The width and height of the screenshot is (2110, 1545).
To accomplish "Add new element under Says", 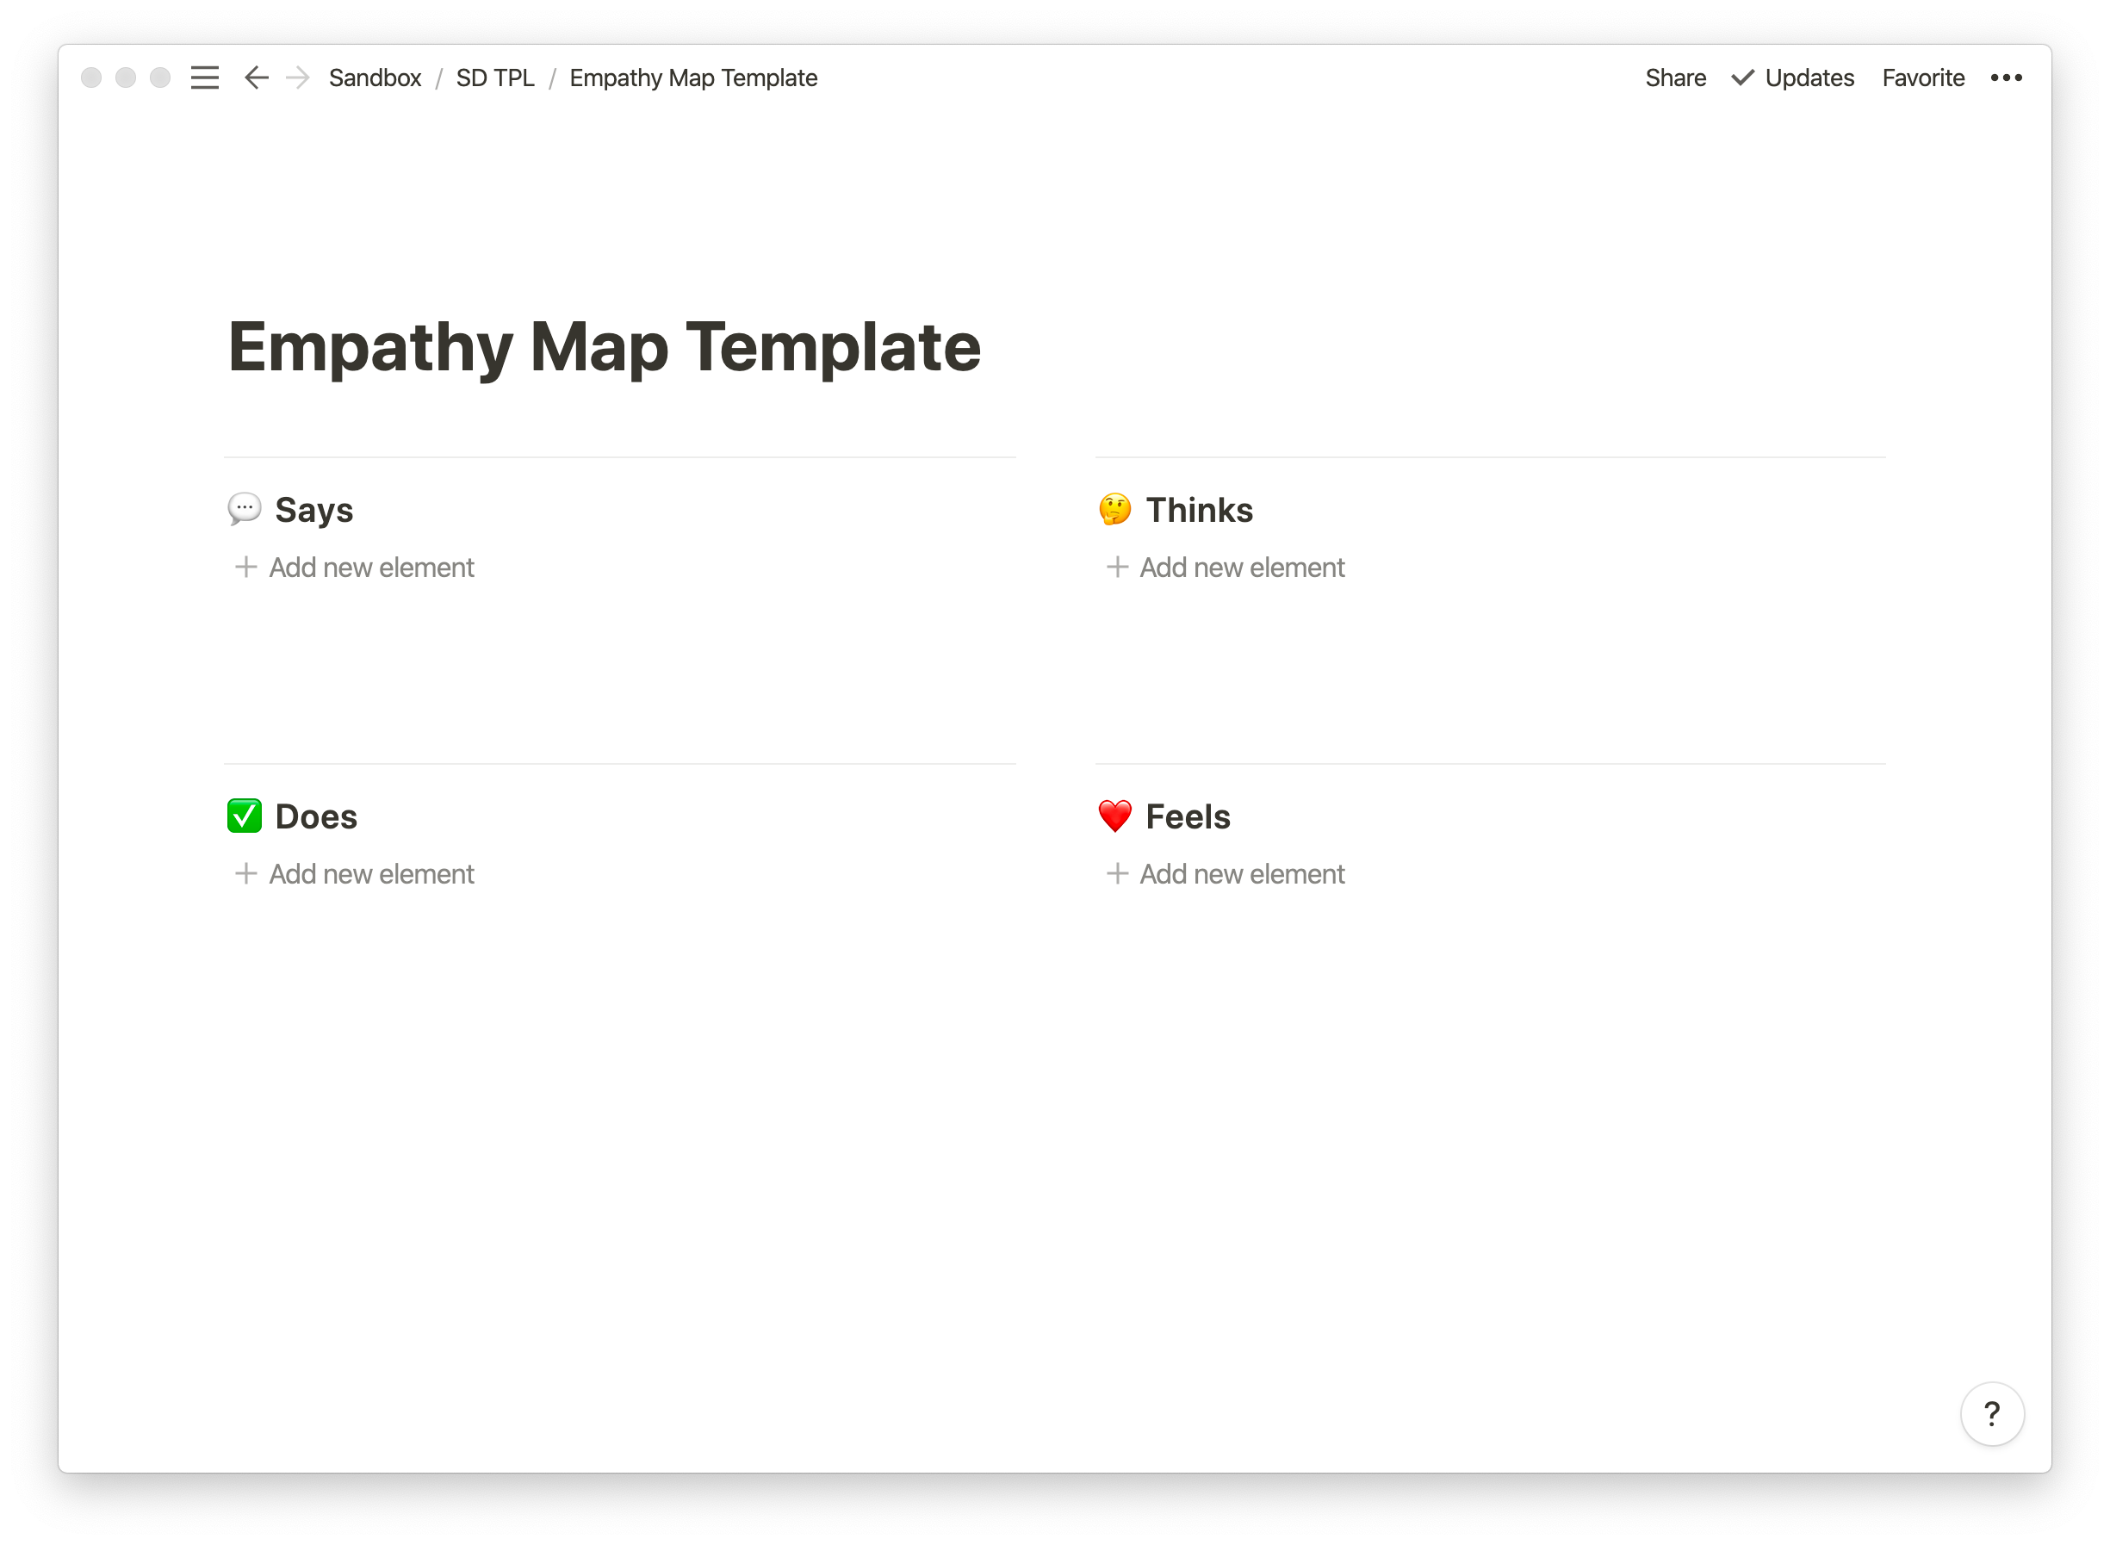I will click(355, 568).
